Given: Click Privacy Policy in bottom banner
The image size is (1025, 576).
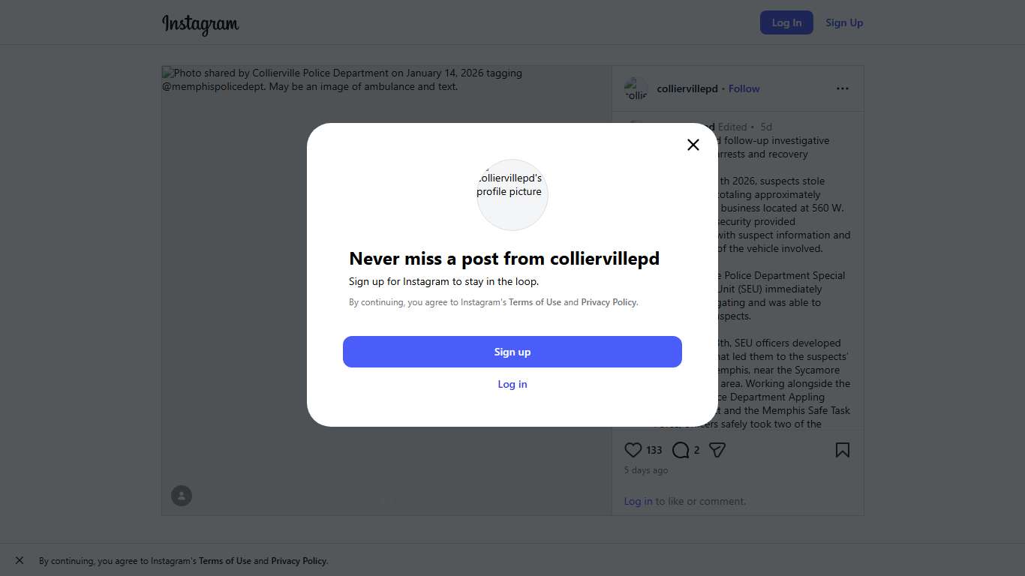Looking at the screenshot, I should (299, 561).
